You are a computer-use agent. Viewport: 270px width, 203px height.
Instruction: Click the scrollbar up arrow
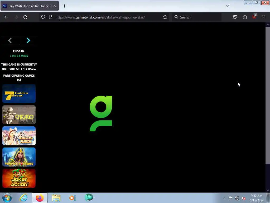268,25
